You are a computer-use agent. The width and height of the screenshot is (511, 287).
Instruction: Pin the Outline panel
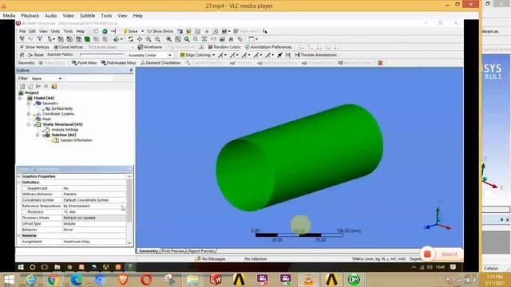click(131, 70)
